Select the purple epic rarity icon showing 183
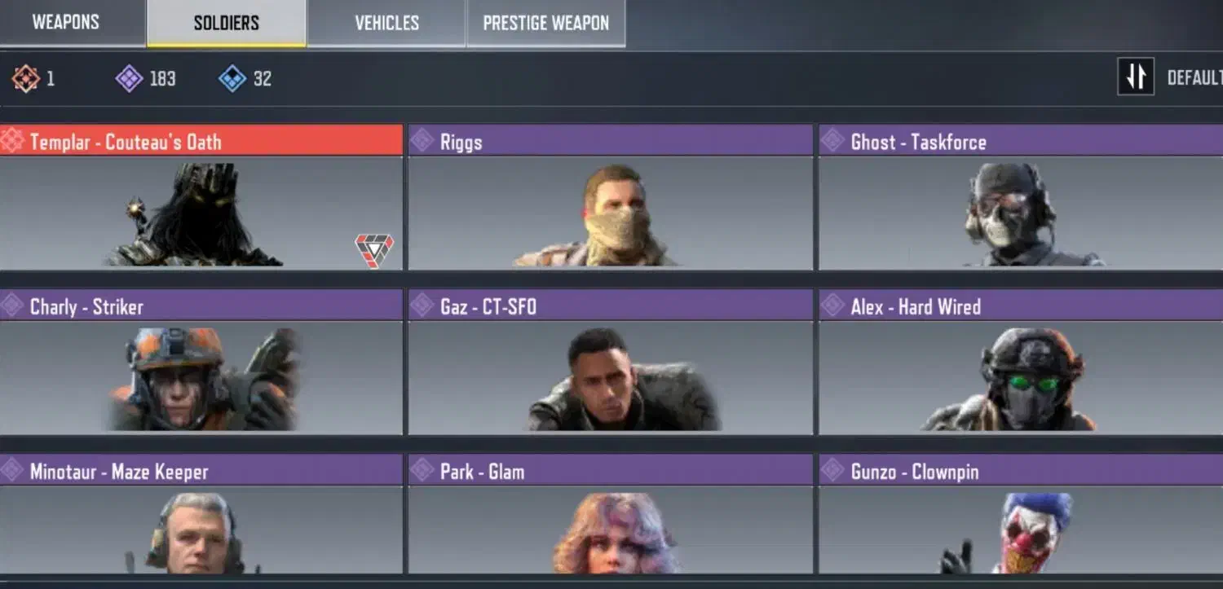1223x589 pixels. click(x=129, y=79)
